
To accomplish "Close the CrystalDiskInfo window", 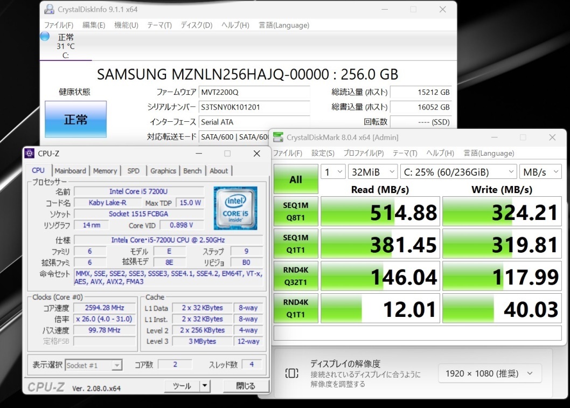I will pyautogui.click(x=442, y=10).
